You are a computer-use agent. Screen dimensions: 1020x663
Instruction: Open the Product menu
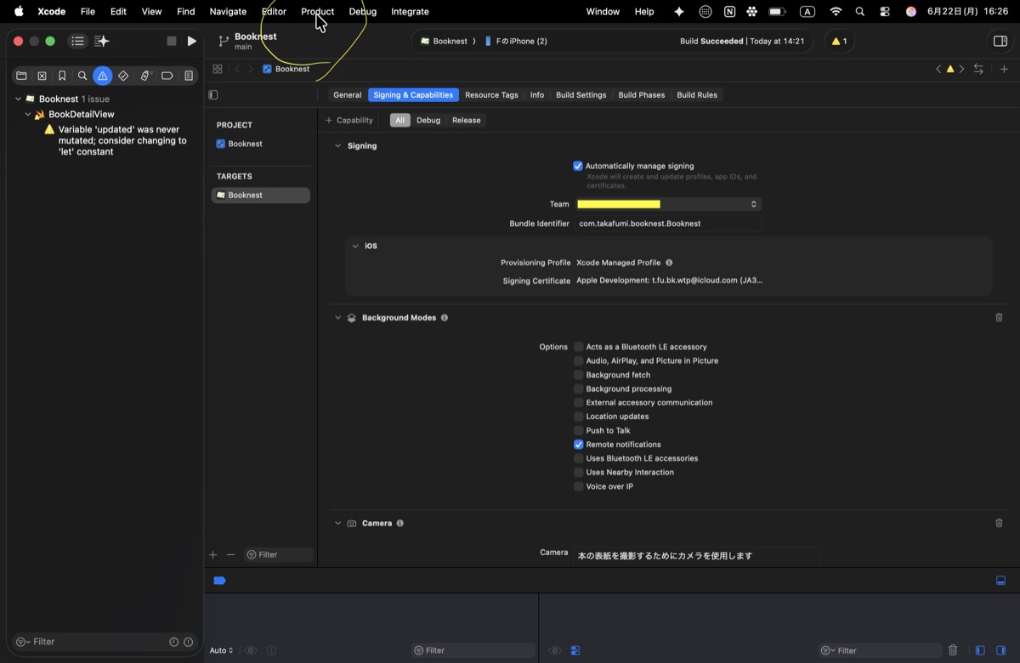[317, 11]
